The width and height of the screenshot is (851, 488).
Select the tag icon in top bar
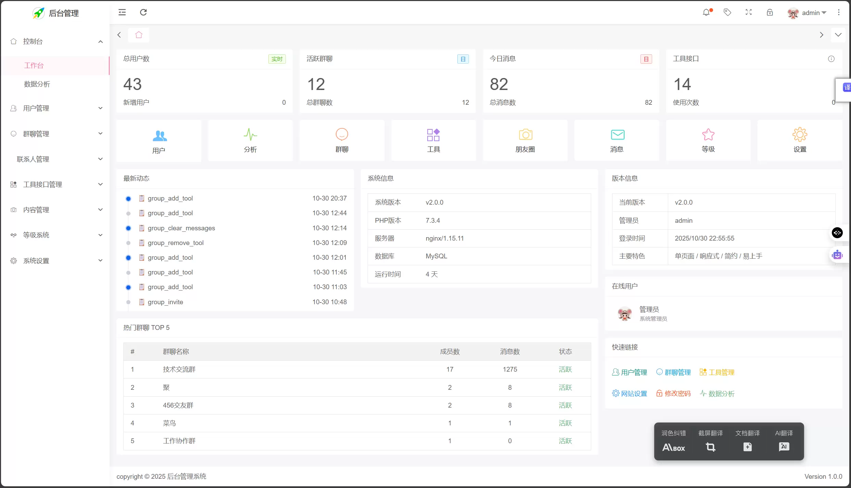pos(727,12)
